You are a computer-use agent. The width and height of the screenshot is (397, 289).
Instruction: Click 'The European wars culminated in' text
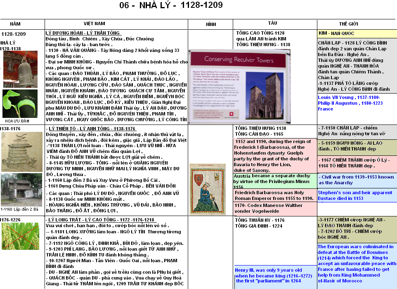coord(355,247)
